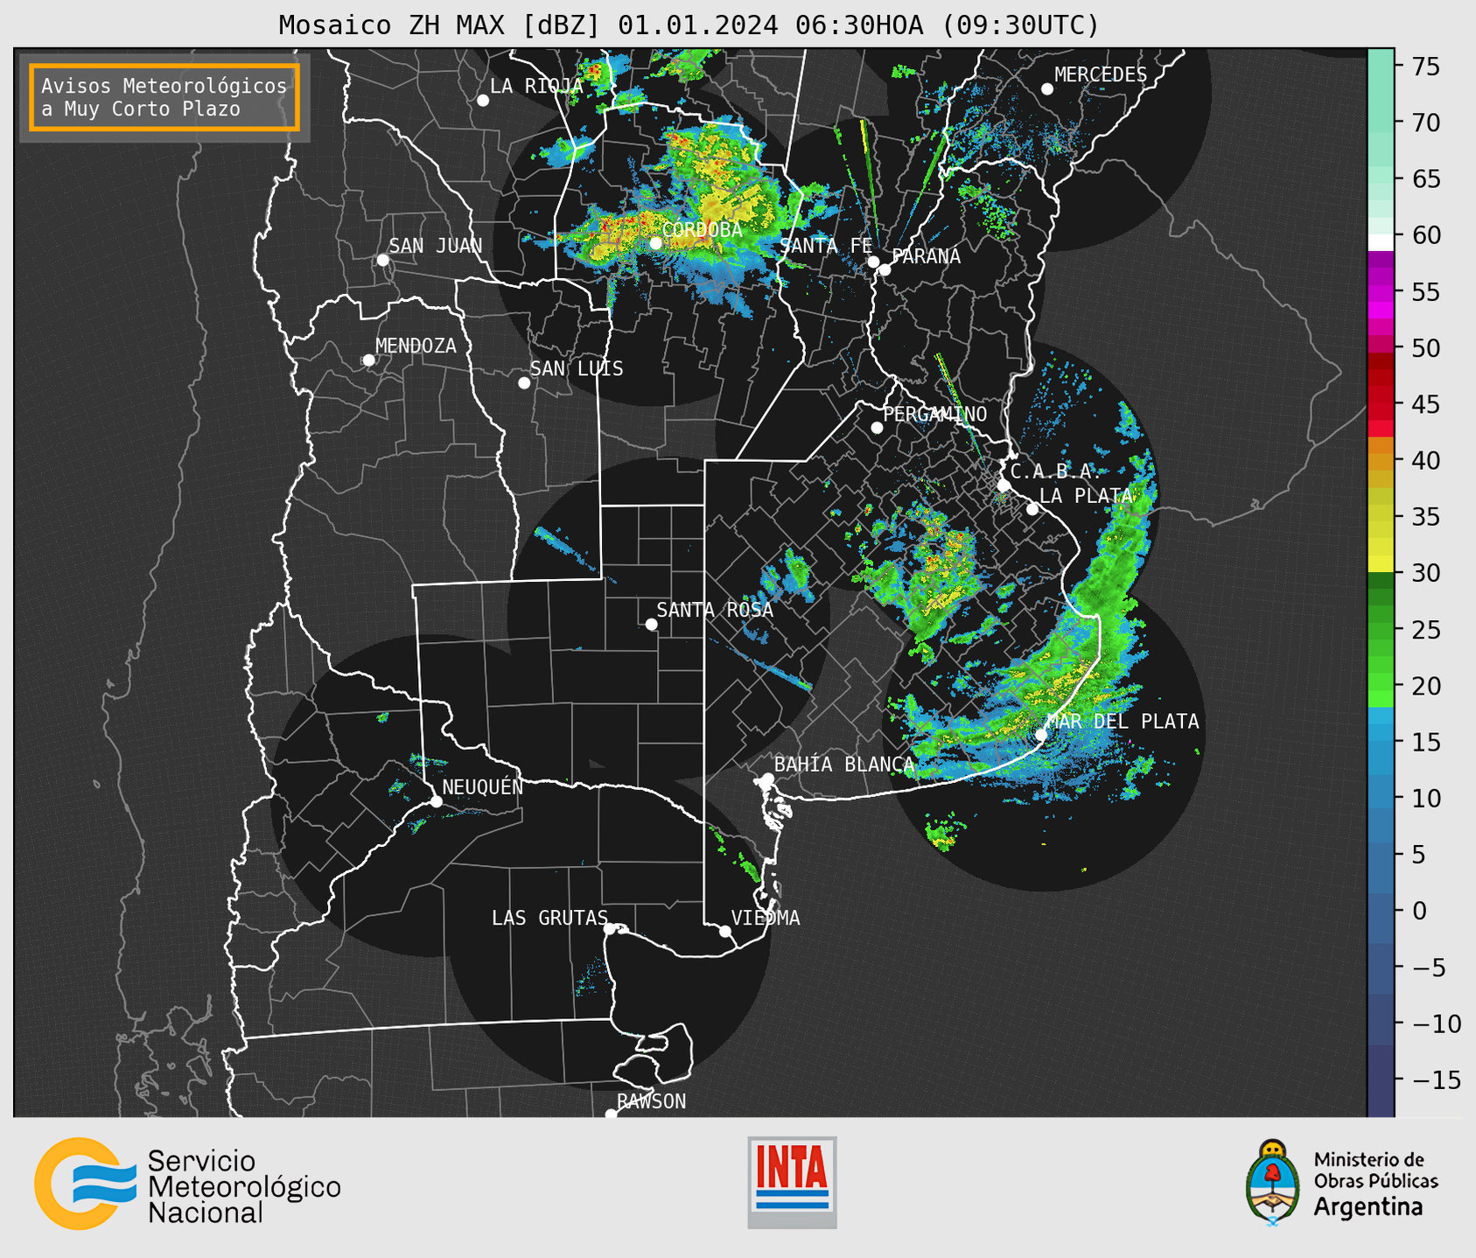
Task: Click the VIEDMA city marker dot
Action: click(x=725, y=931)
